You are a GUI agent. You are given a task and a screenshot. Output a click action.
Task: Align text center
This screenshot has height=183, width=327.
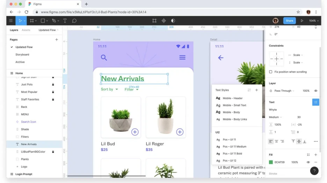pyautogui.click(x=276, y=142)
